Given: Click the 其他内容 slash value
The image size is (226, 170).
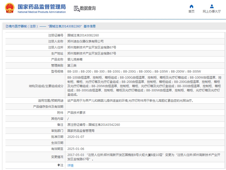Looking at the screenshot, I should click(68, 119).
